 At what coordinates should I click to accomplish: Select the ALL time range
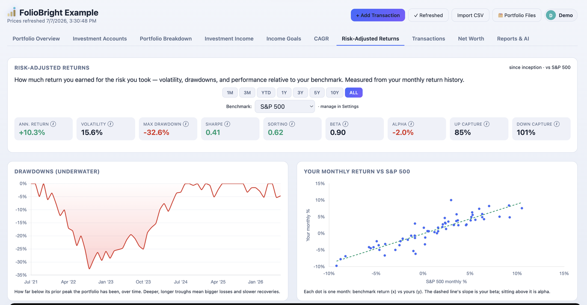354,93
